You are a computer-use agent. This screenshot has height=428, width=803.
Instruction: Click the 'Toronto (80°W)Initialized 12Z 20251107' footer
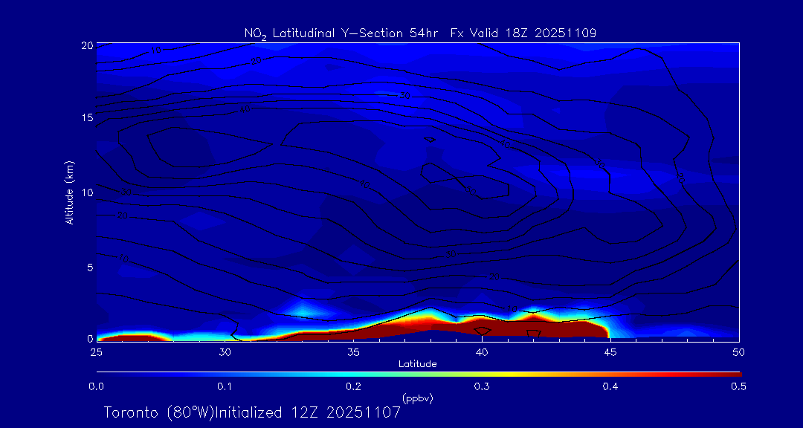(x=253, y=412)
